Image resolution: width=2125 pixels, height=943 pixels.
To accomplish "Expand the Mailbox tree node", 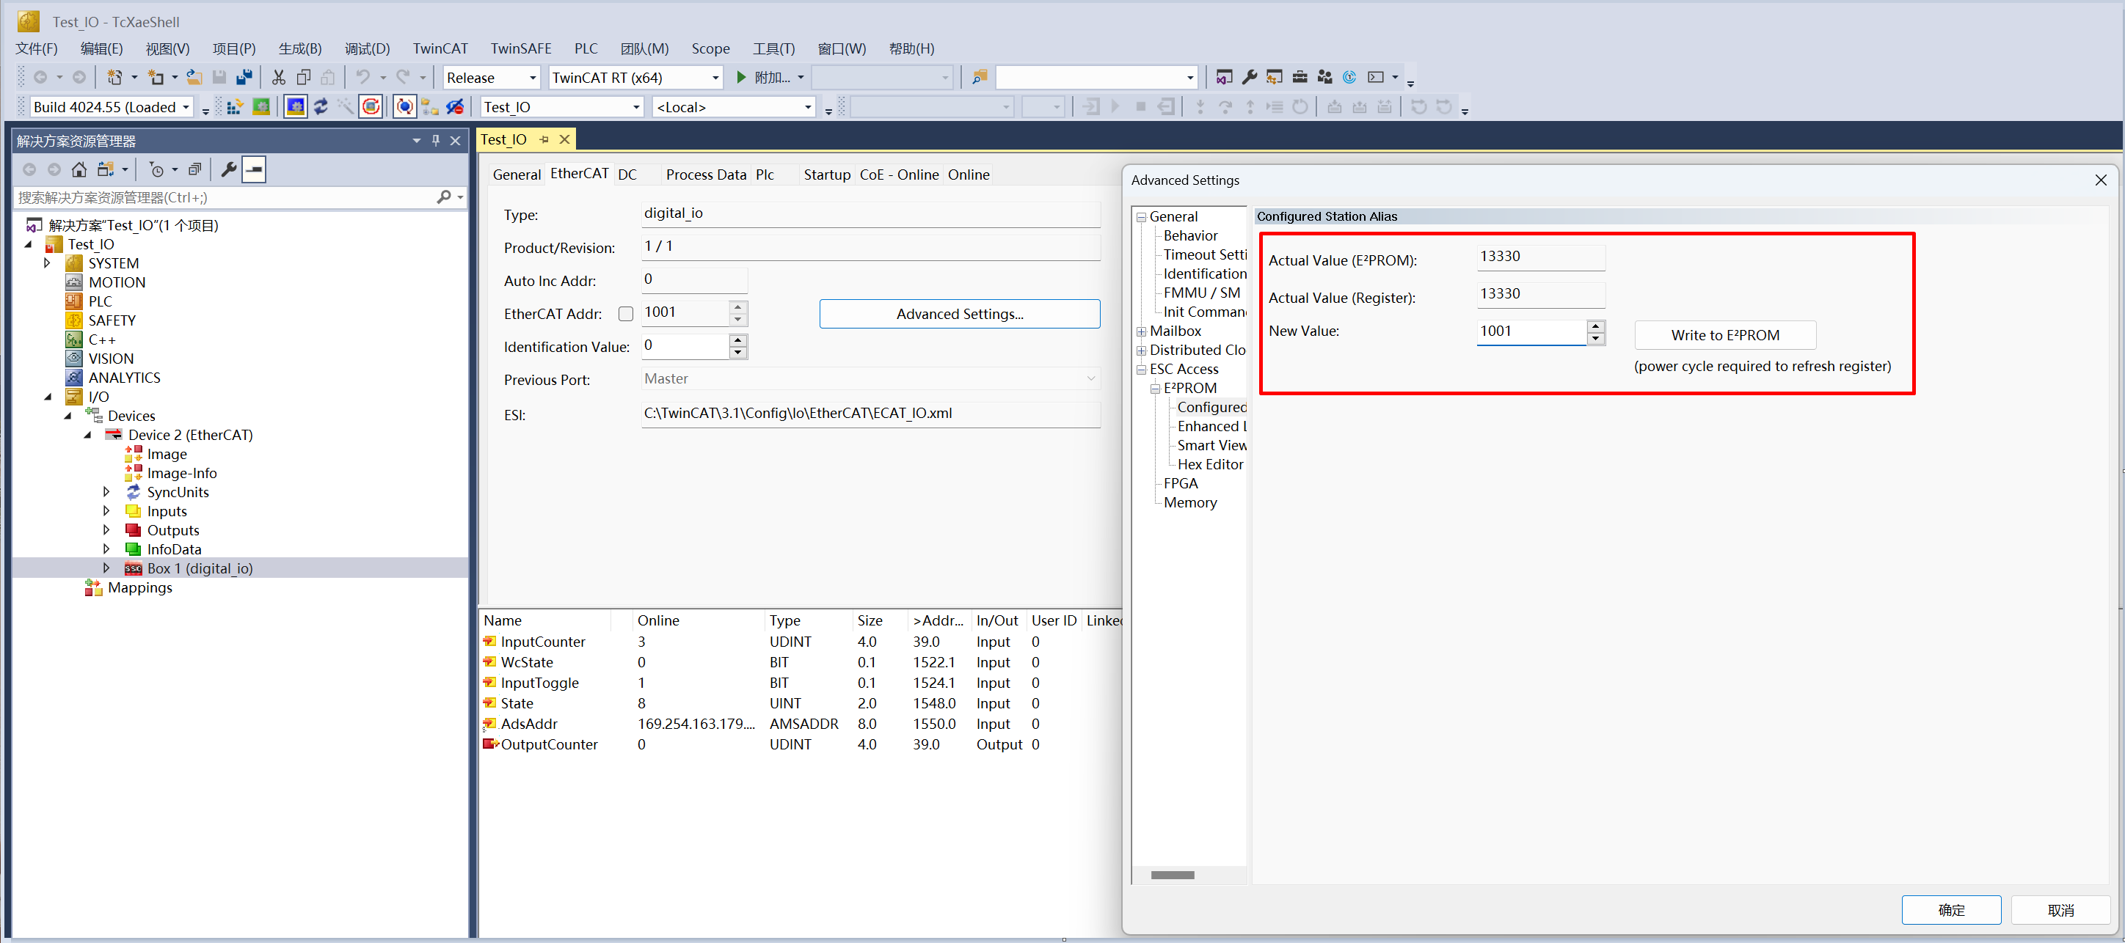I will coord(1142,331).
